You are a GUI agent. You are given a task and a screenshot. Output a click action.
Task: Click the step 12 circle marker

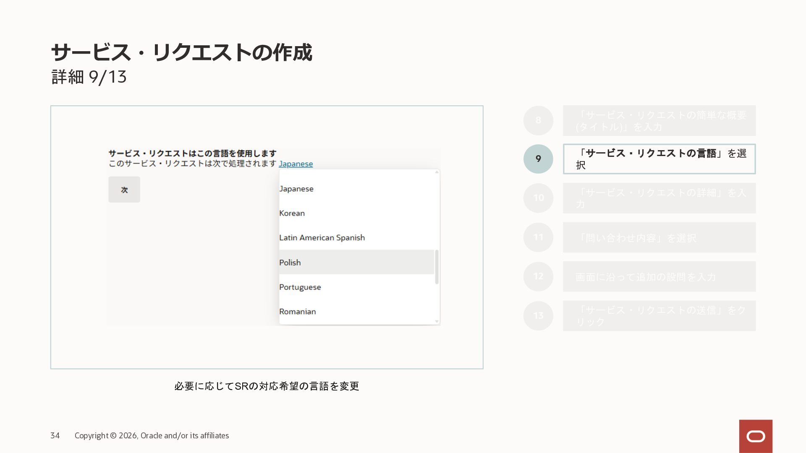[538, 276]
